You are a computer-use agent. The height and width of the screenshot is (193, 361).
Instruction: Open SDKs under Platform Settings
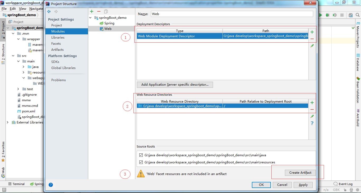coord(55,62)
